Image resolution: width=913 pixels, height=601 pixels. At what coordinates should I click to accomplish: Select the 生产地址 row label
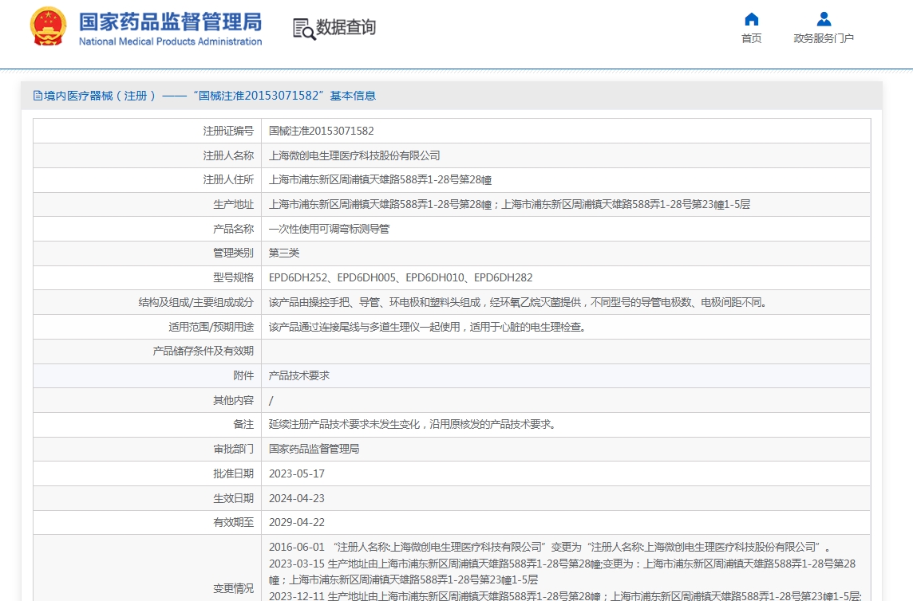click(x=234, y=204)
